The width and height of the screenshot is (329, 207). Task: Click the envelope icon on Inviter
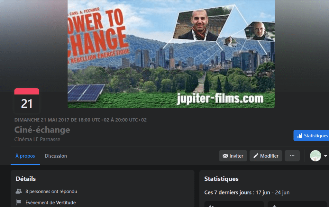225,156
